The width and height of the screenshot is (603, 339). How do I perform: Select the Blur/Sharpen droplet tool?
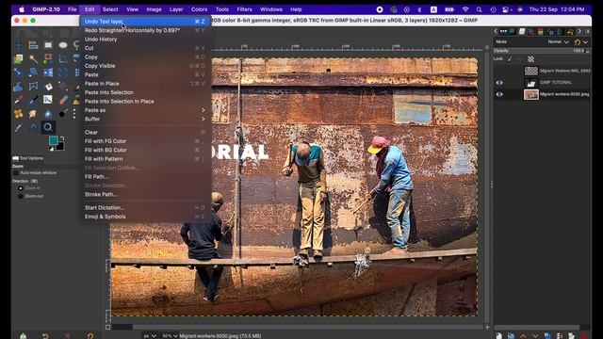coord(48,114)
